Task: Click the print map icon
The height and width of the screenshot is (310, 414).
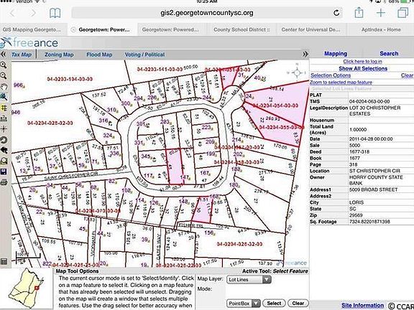Action: (x=4, y=182)
